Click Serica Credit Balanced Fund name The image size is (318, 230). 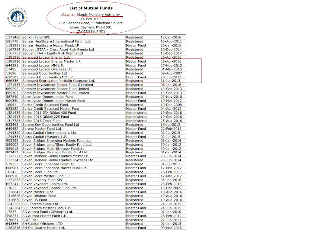(45, 105)
